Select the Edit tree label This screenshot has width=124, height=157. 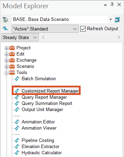[x=20, y=54]
